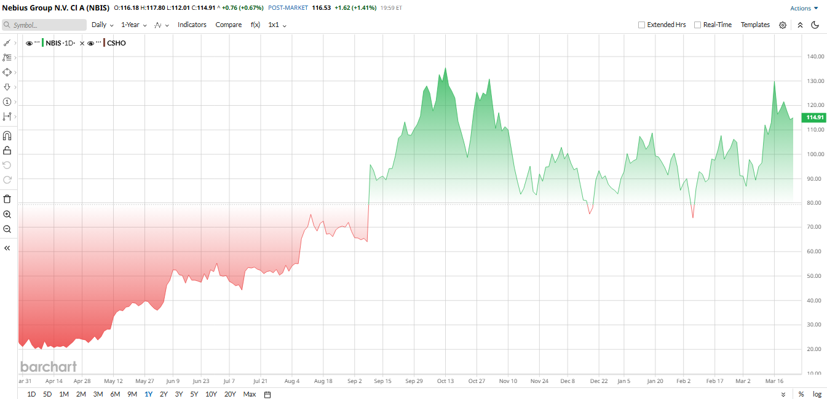
Task: Click the percent scale button
Action: pyautogui.click(x=801, y=394)
